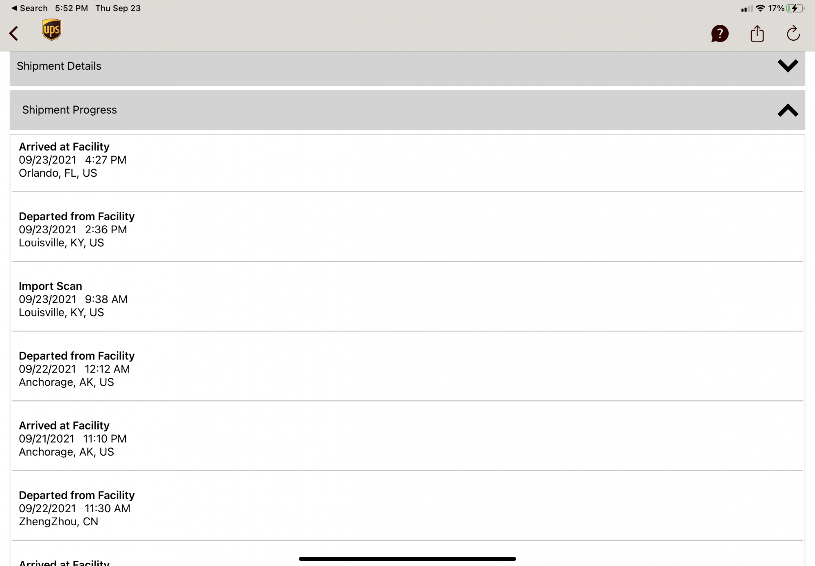Expand Shipment Details with down chevron
Viewport: 815px width, 566px height.
tap(787, 66)
